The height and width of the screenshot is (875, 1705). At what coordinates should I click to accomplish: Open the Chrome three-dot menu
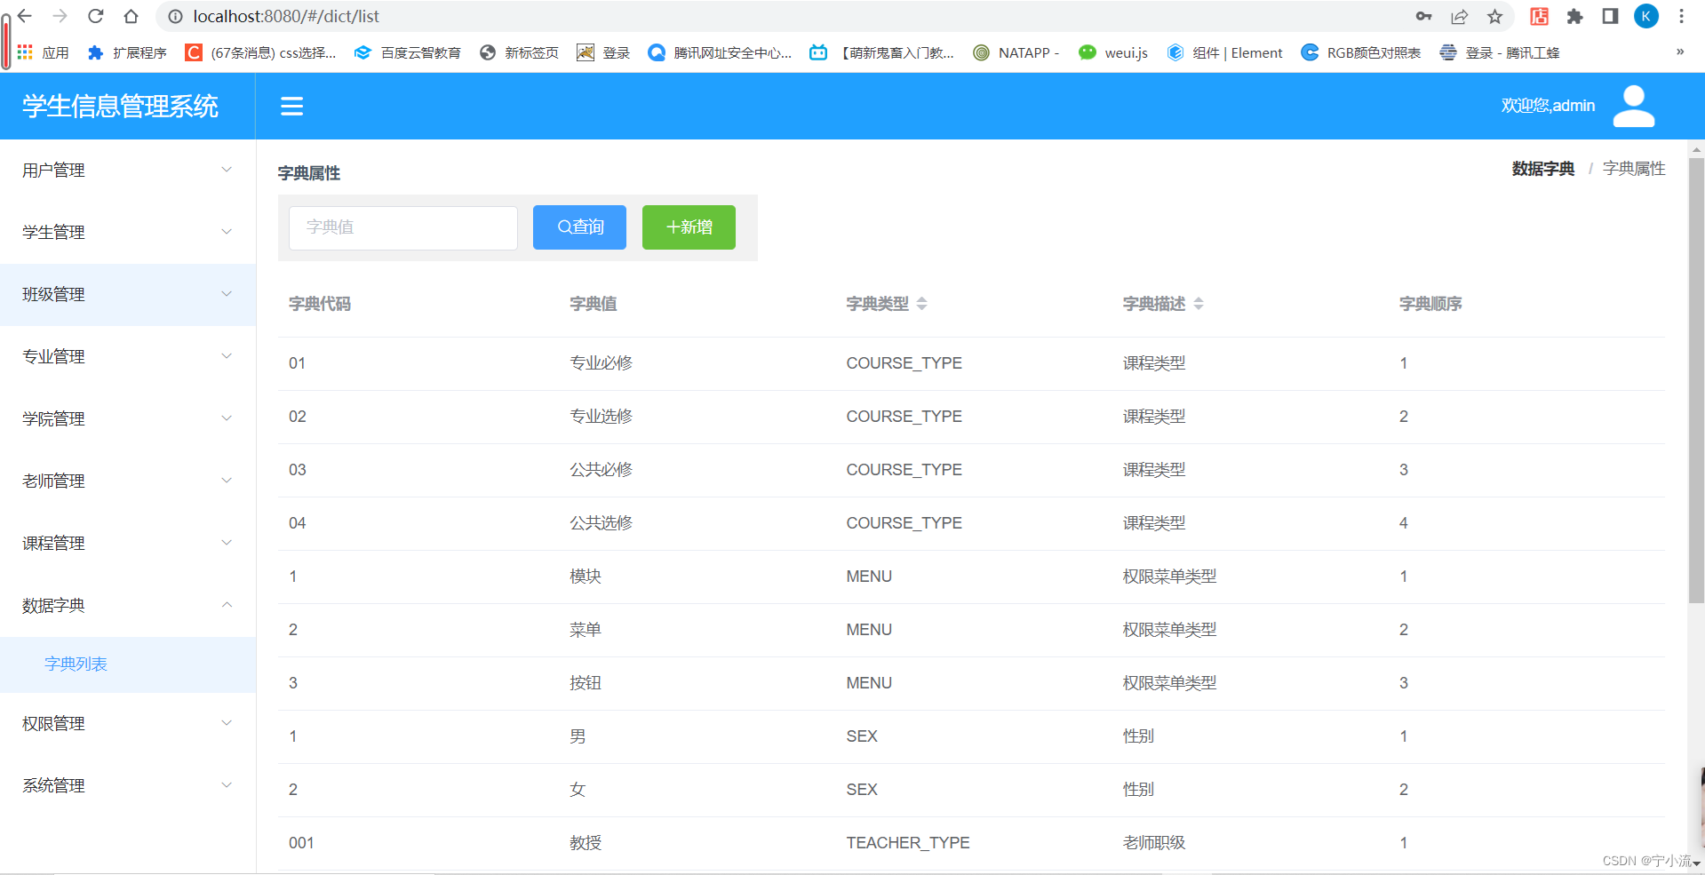pos(1681,16)
